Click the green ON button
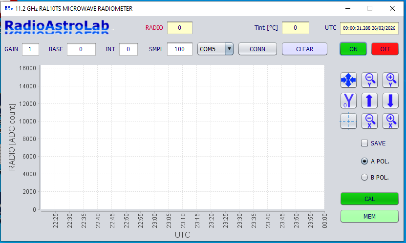This screenshot has height=243, width=406. 353,49
